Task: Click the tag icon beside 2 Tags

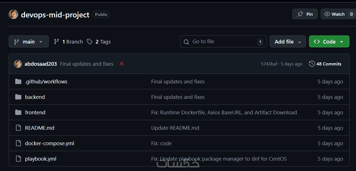Action: tap(90, 42)
